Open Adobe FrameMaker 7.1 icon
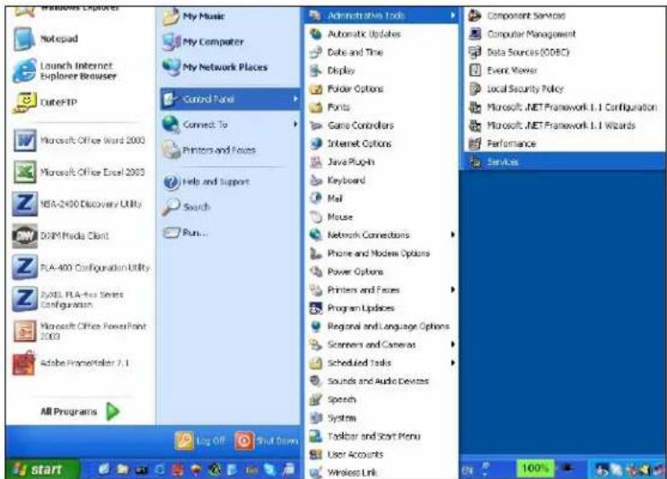 pyautogui.click(x=24, y=363)
